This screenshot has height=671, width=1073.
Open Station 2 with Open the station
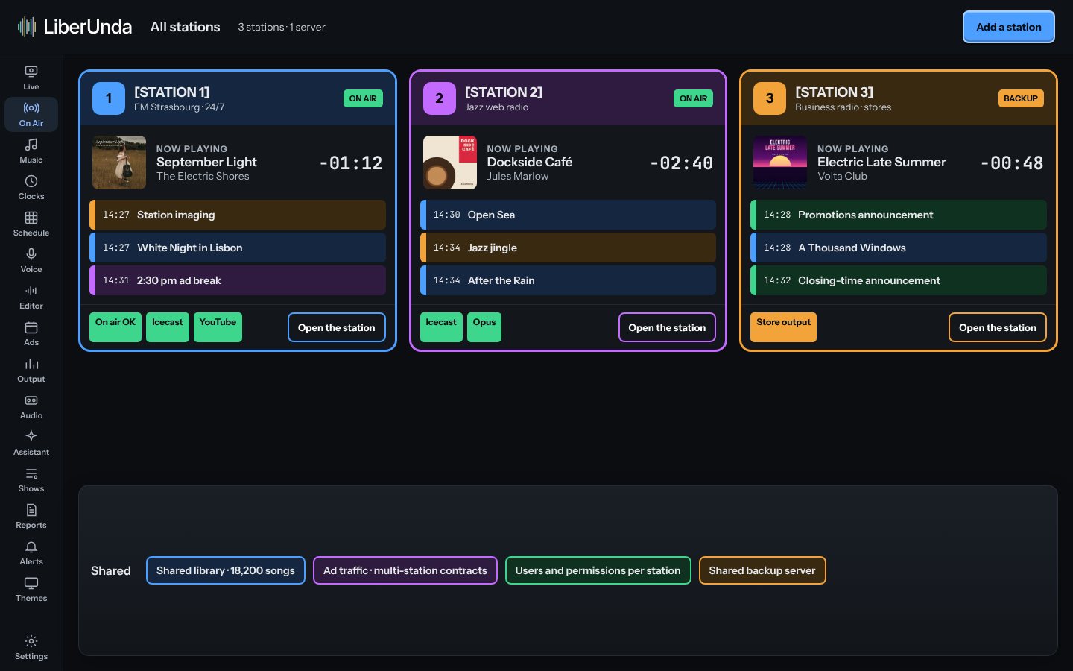pyautogui.click(x=667, y=327)
